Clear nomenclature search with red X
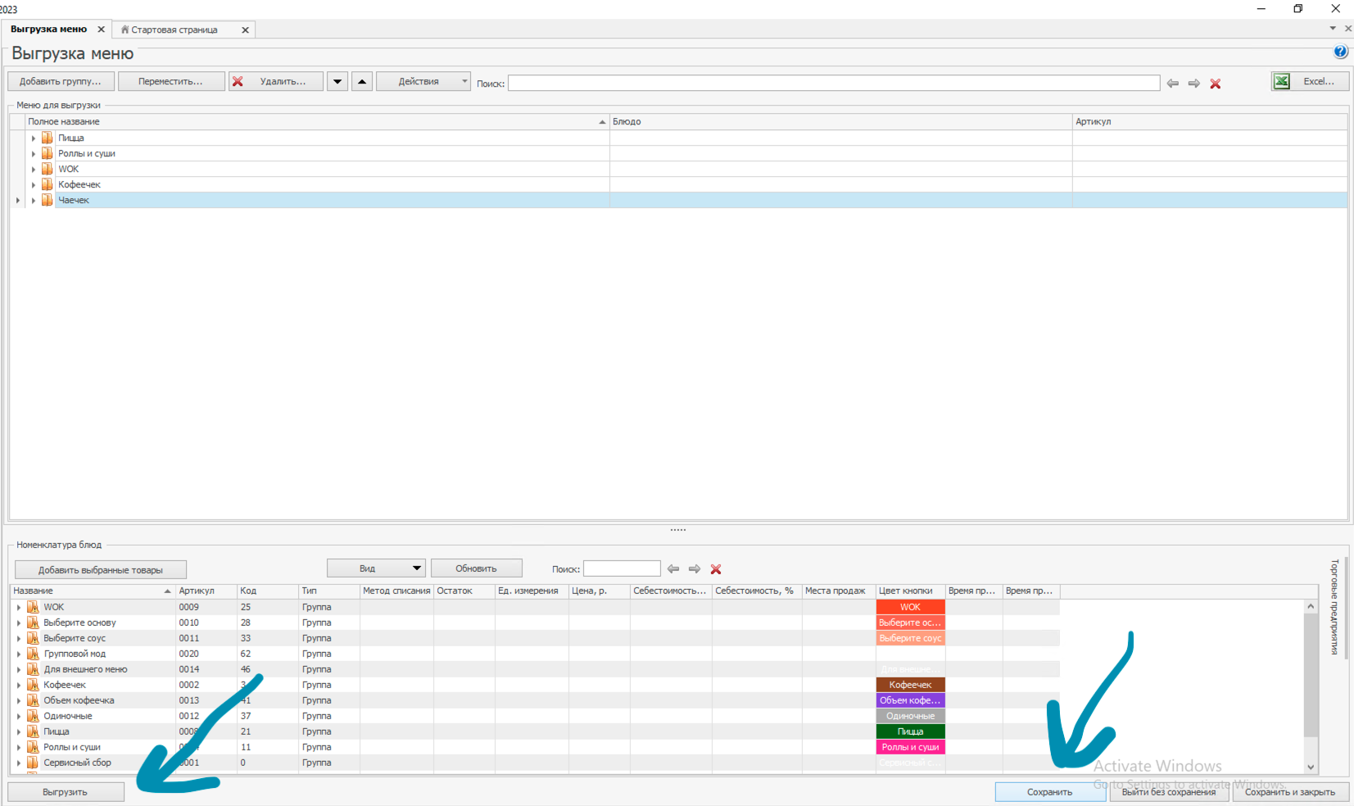This screenshot has width=1354, height=806. click(716, 569)
